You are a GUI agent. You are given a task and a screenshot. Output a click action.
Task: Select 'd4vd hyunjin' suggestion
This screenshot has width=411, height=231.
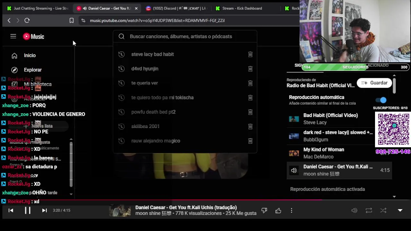[x=145, y=69]
